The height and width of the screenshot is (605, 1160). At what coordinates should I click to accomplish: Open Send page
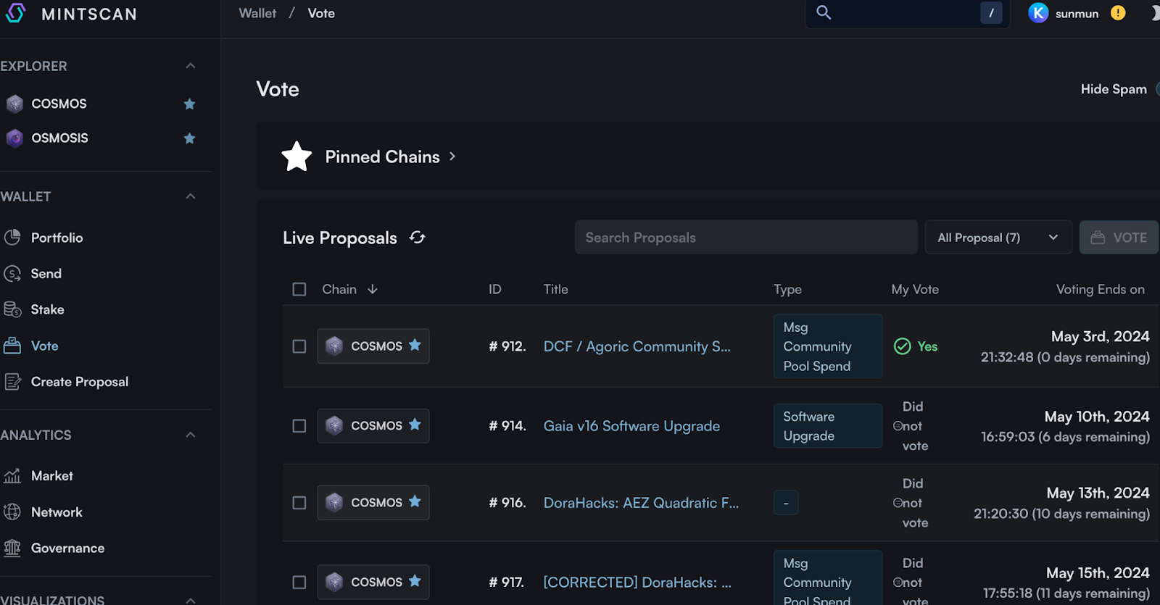pyautogui.click(x=46, y=274)
